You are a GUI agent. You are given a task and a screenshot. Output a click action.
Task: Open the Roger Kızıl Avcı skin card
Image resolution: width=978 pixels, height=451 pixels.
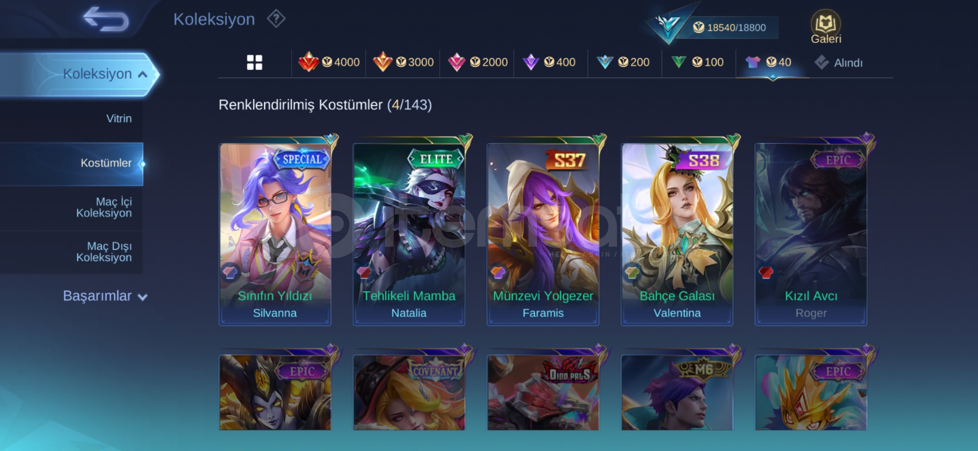point(811,234)
